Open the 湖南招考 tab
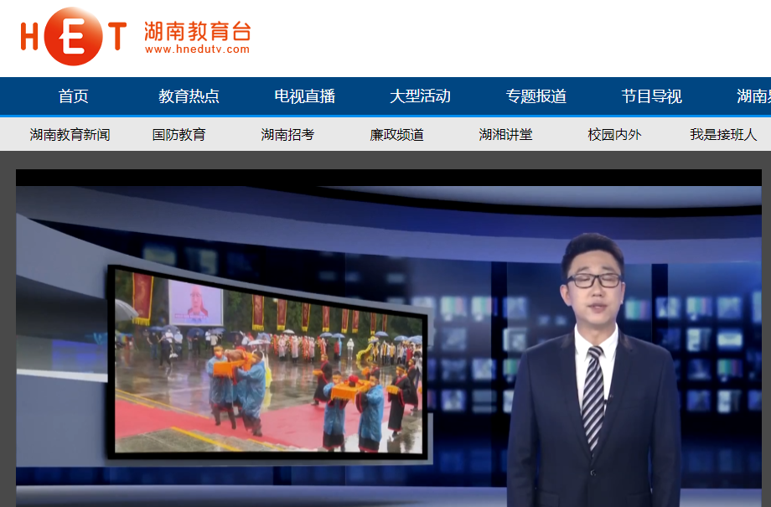 point(287,134)
